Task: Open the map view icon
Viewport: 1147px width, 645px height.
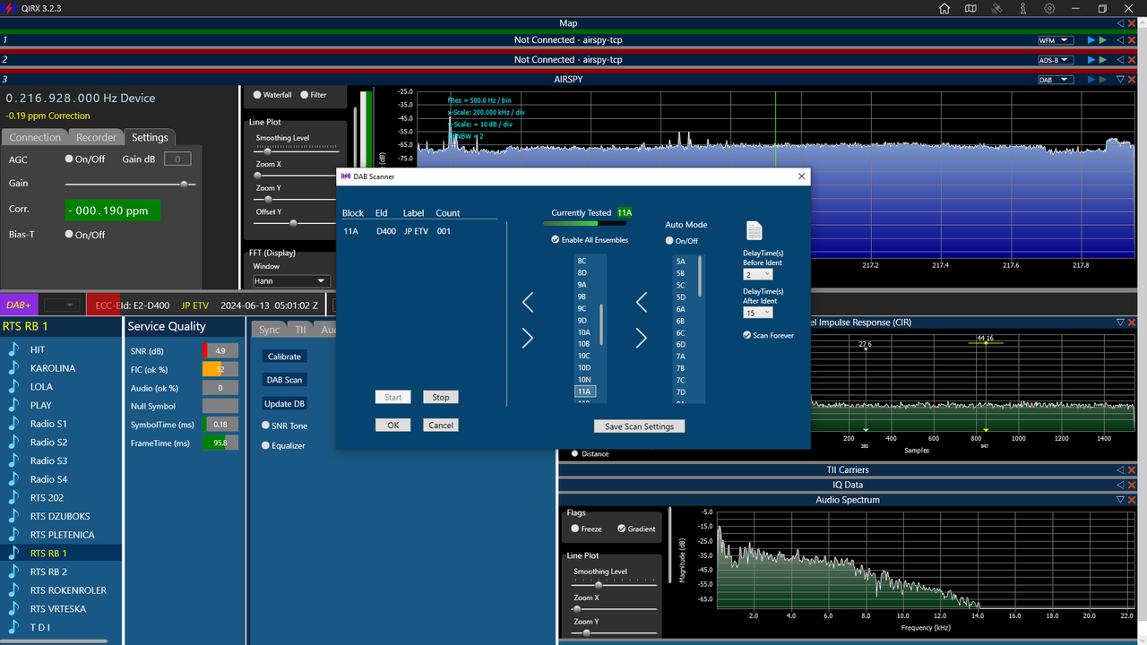Action: pos(970,8)
